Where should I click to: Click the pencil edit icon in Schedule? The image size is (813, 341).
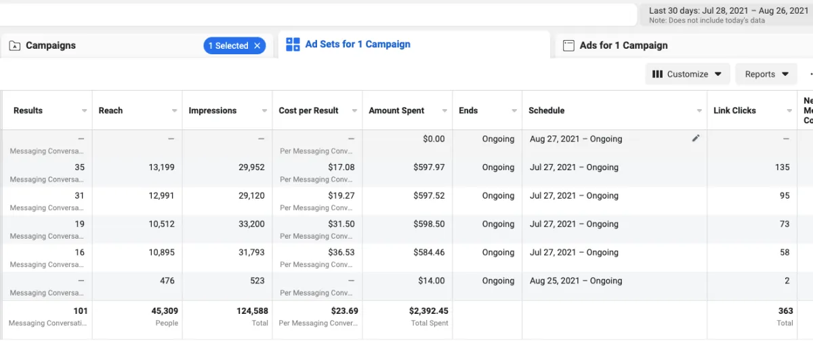[695, 138]
